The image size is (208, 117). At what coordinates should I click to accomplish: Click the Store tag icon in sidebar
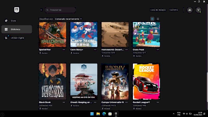tap(6, 21)
